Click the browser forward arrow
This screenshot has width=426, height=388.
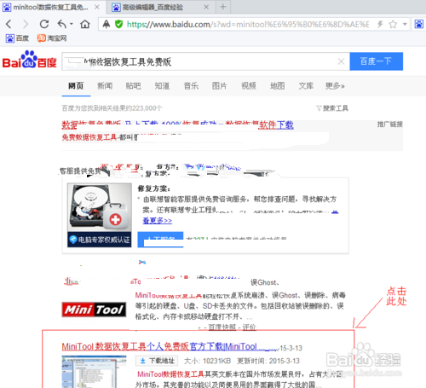coord(26,24)
